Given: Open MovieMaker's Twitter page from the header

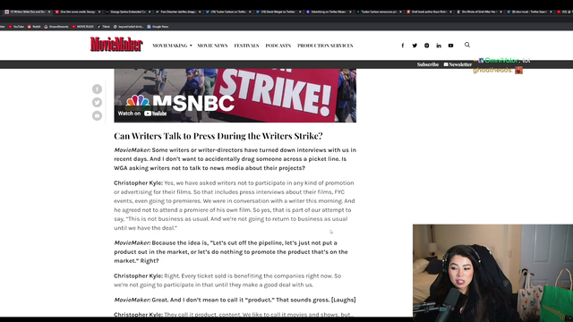Looking at the screenshot, I should click(415, 46).
